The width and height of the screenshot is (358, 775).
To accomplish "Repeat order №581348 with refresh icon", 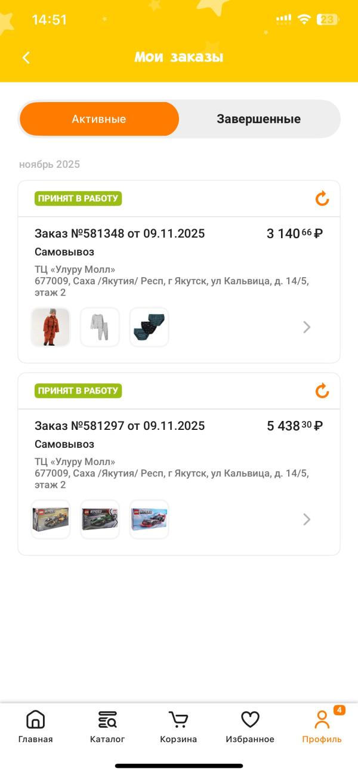I will point(322,199).
